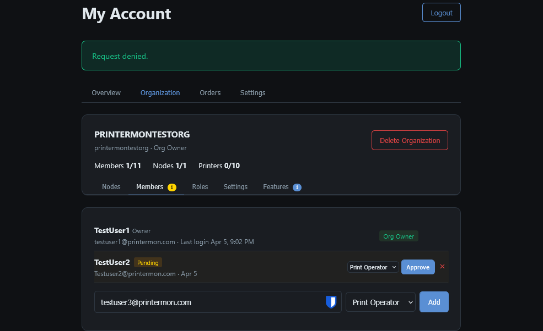Expand the new member role dropdown
This screenshot has height=331, width=543.
(380, 302)
